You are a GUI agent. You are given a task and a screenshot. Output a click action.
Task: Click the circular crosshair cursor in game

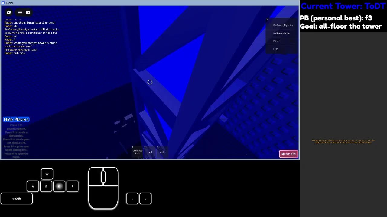[150, 82]
